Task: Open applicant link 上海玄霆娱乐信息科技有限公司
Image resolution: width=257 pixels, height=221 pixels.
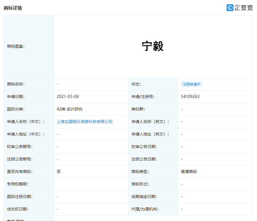Action: click(85, 122)
